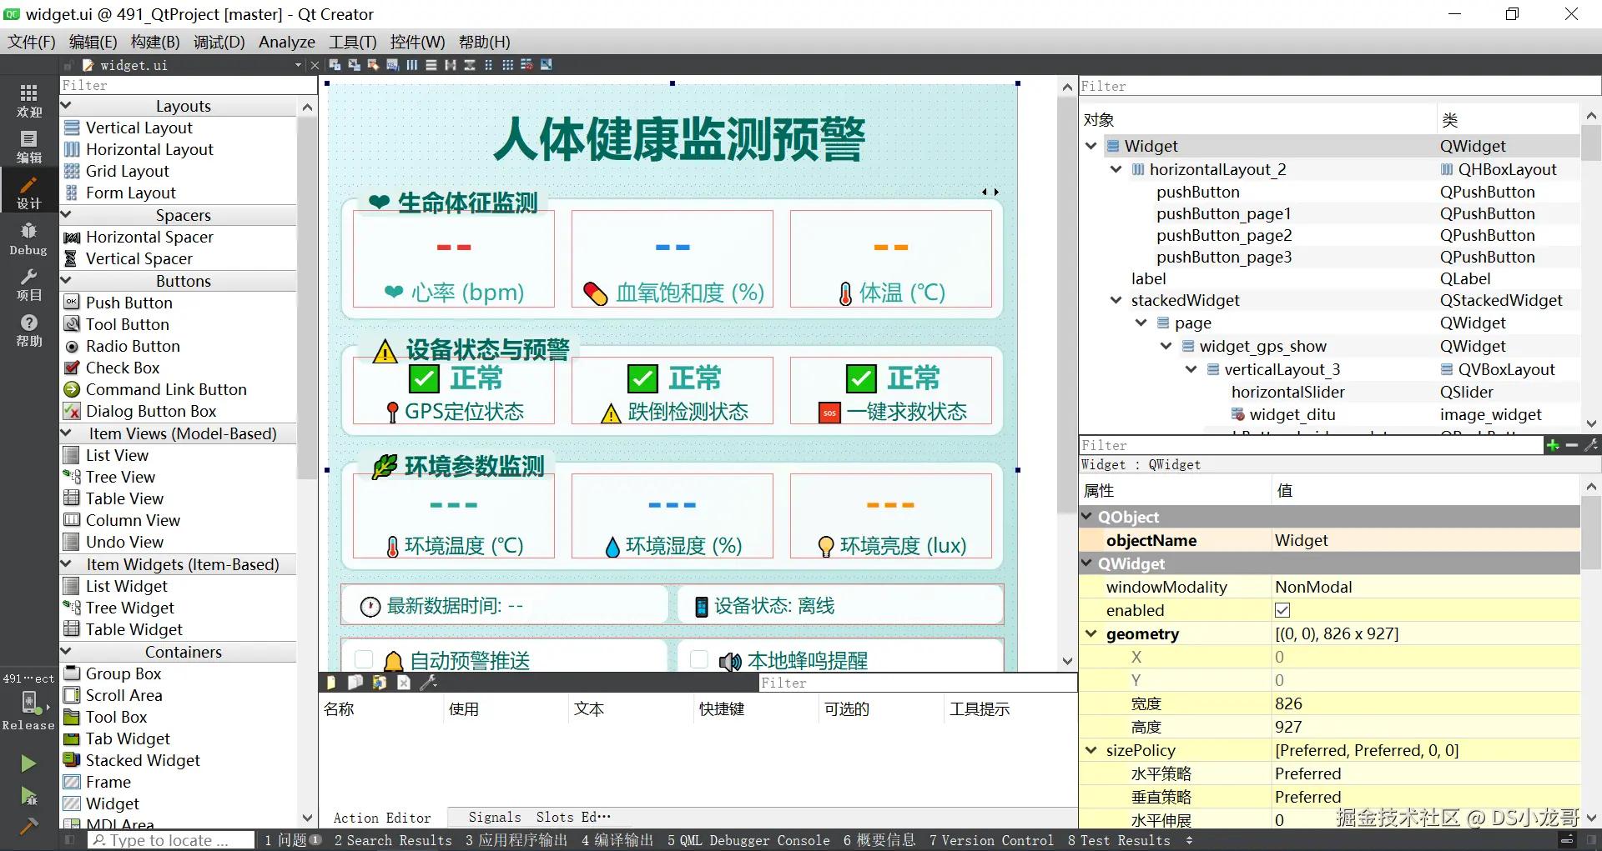Viewport: 1602px width, 851px height.
Task: Open the Welcome (欢迎) mode
Action: point(29,101)
